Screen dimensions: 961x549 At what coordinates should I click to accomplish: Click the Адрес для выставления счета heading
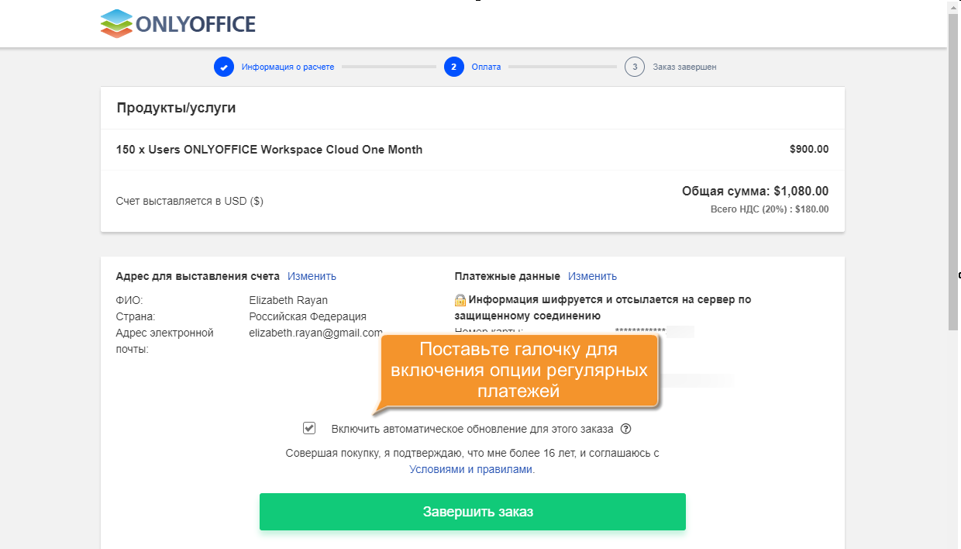198,276
